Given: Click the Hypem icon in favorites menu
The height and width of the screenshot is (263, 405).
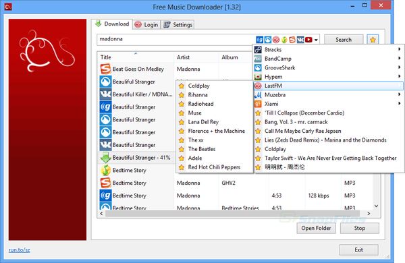Looking at the screenshot, I should click(x=258, y=77).
